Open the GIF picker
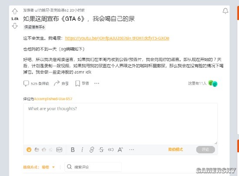239x176 pixels. (x=59, y=149)
